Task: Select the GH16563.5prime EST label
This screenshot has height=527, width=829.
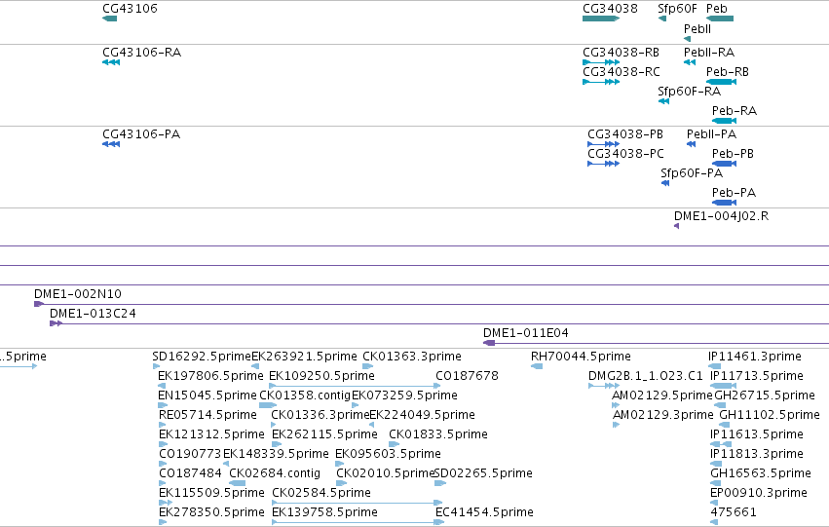Action: tap(760, 473)
